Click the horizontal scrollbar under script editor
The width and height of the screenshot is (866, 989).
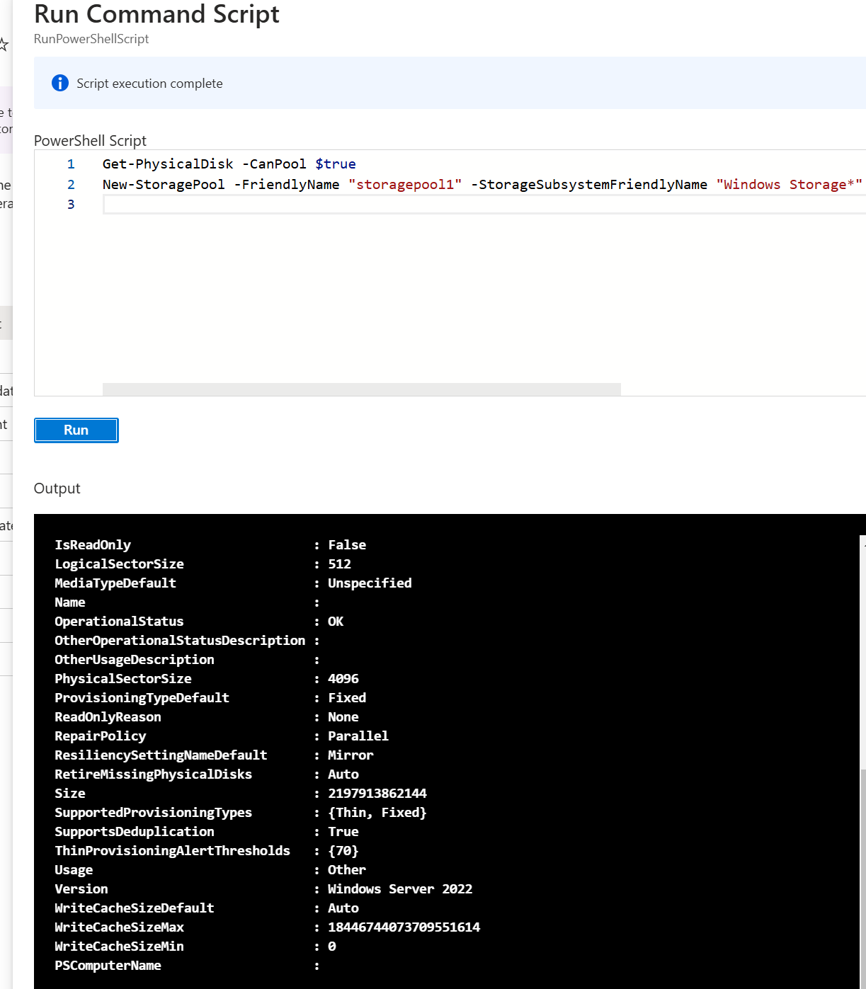pyautogui.click(x=362, y=389)
